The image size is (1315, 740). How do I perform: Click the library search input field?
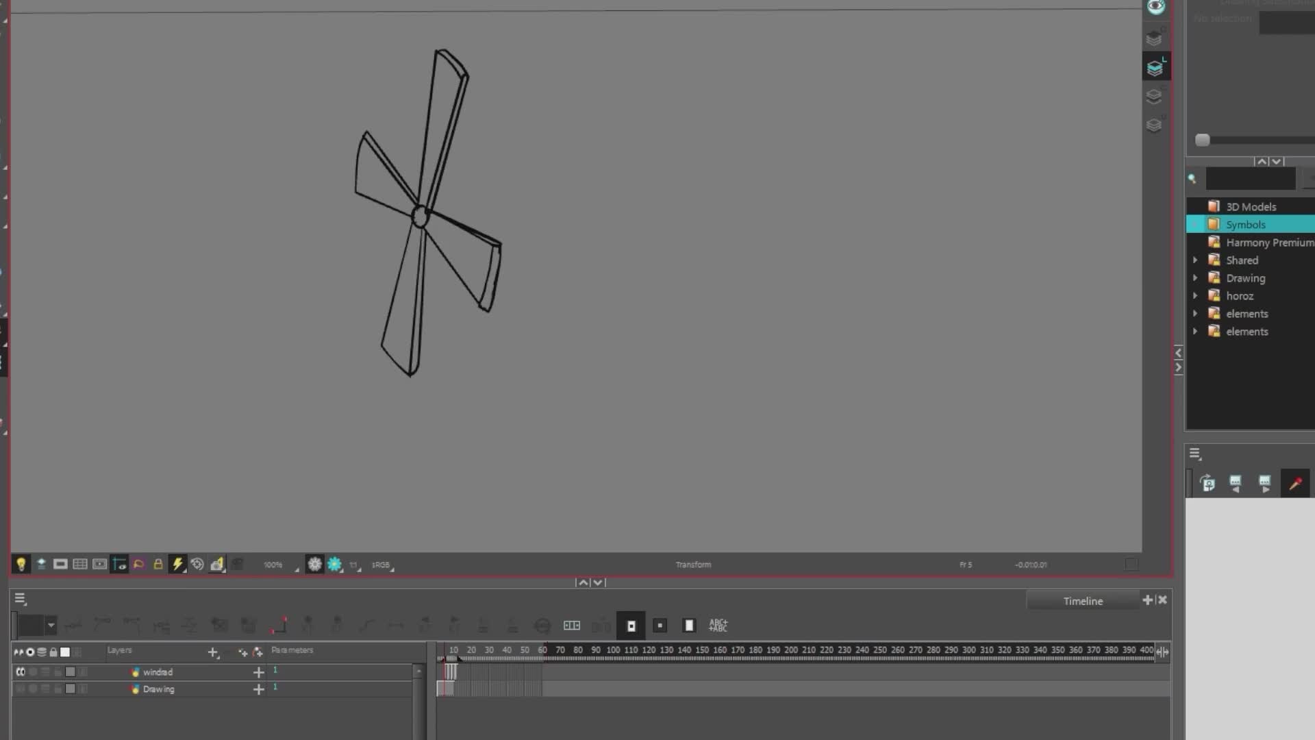(x=1250, y=179)
